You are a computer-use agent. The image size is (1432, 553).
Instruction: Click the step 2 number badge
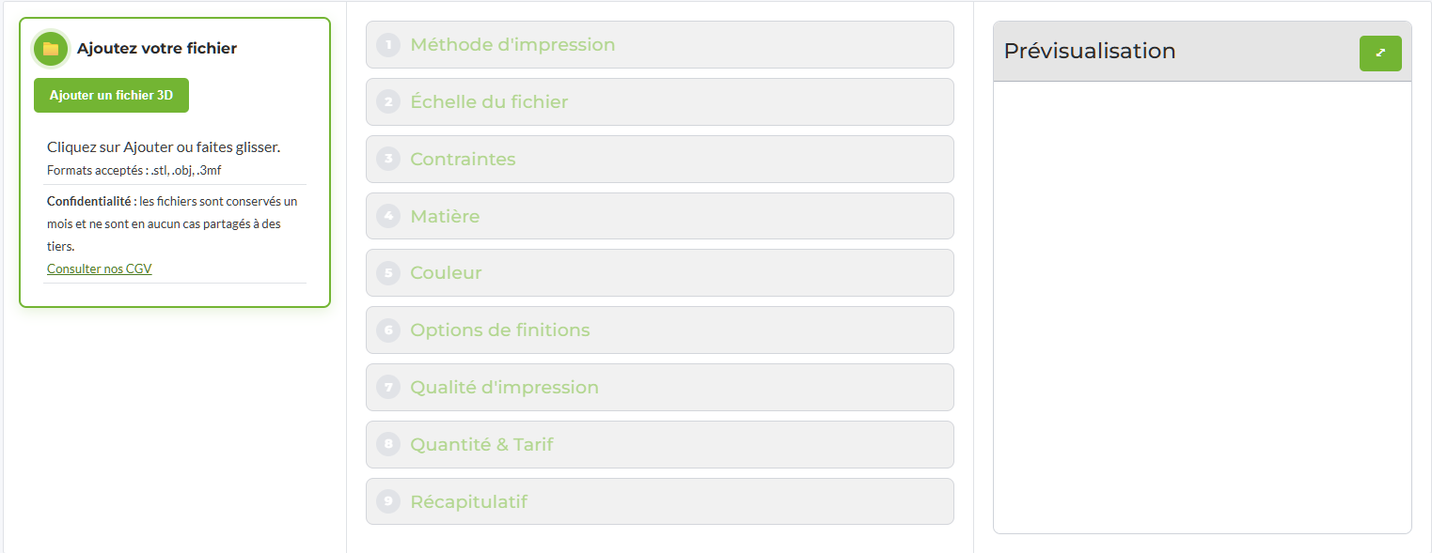click(x=388, y=102)
